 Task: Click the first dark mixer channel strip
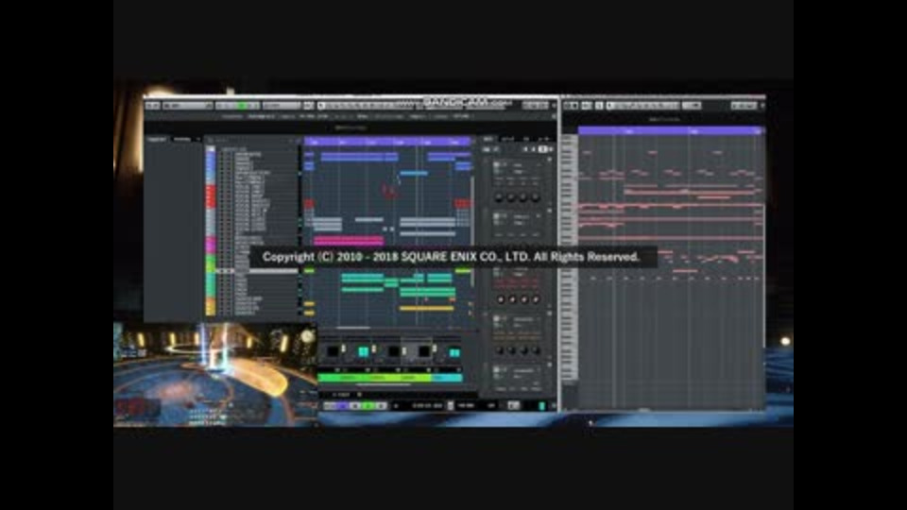click(x=333, y=351)
